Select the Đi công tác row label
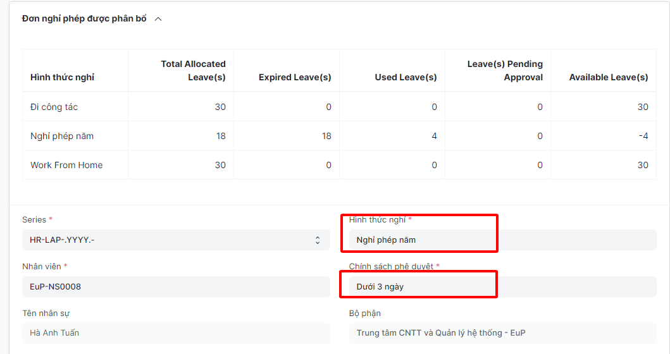The image size is (670, 354). (54, 107)
